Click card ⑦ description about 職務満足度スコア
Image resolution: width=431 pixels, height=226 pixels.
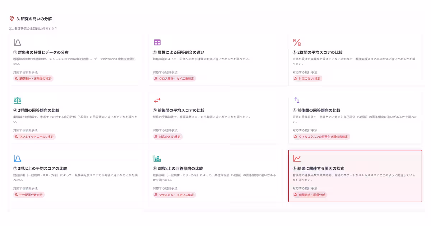75,177
